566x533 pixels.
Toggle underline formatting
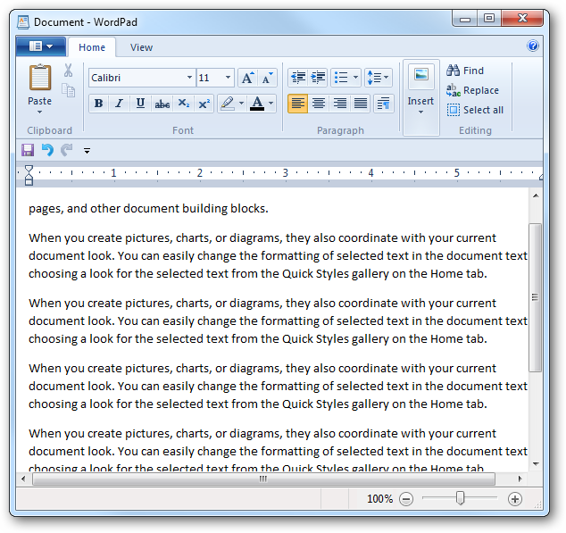click(140, 104)
